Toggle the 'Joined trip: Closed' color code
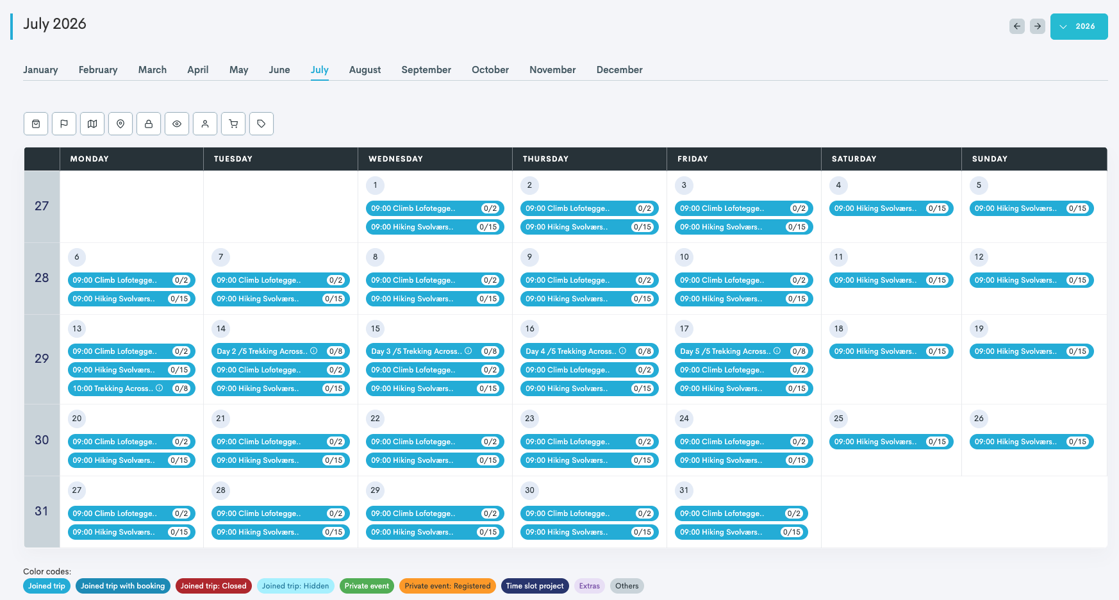The image size is (1119, 600). 213,586
